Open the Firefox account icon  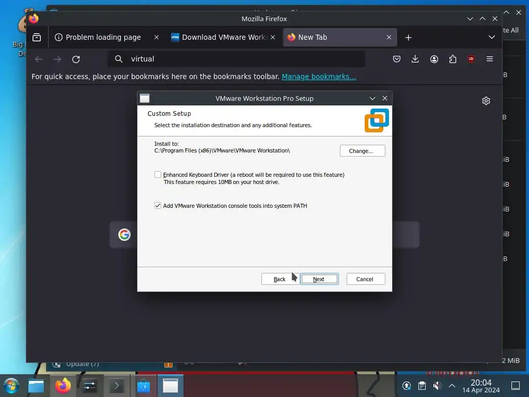(x=434, y=59)
